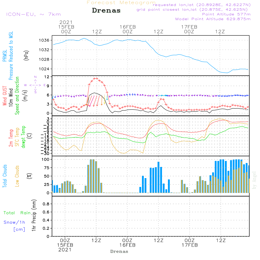Click the 'Speed and Direction' green label
Image resolution: width=260 pixels, height=260 pixels.
tap(17, 96)
